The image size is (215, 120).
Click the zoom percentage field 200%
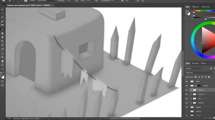[9, 119]
